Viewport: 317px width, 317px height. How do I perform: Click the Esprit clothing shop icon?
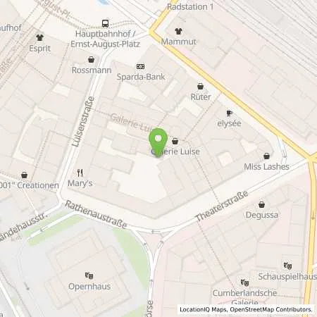click(39, 37)
